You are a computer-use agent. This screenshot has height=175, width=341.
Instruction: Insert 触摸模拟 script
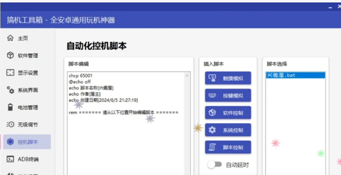(x=228, y=78)
